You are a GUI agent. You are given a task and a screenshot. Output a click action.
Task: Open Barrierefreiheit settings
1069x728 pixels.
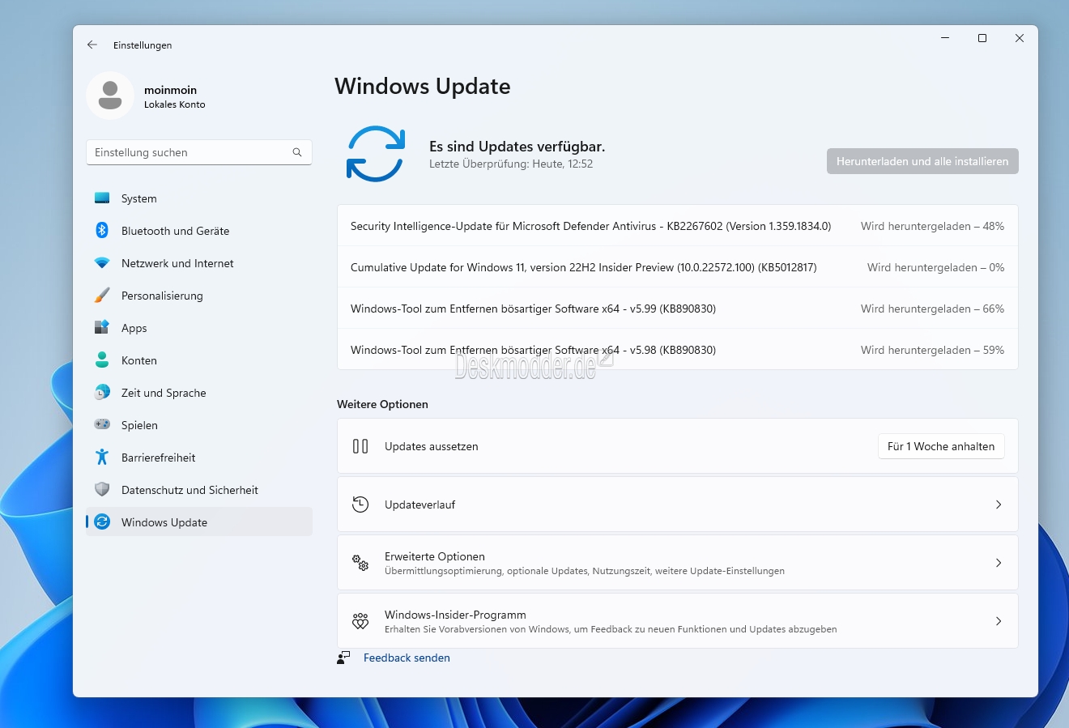(x=199, y=458)
